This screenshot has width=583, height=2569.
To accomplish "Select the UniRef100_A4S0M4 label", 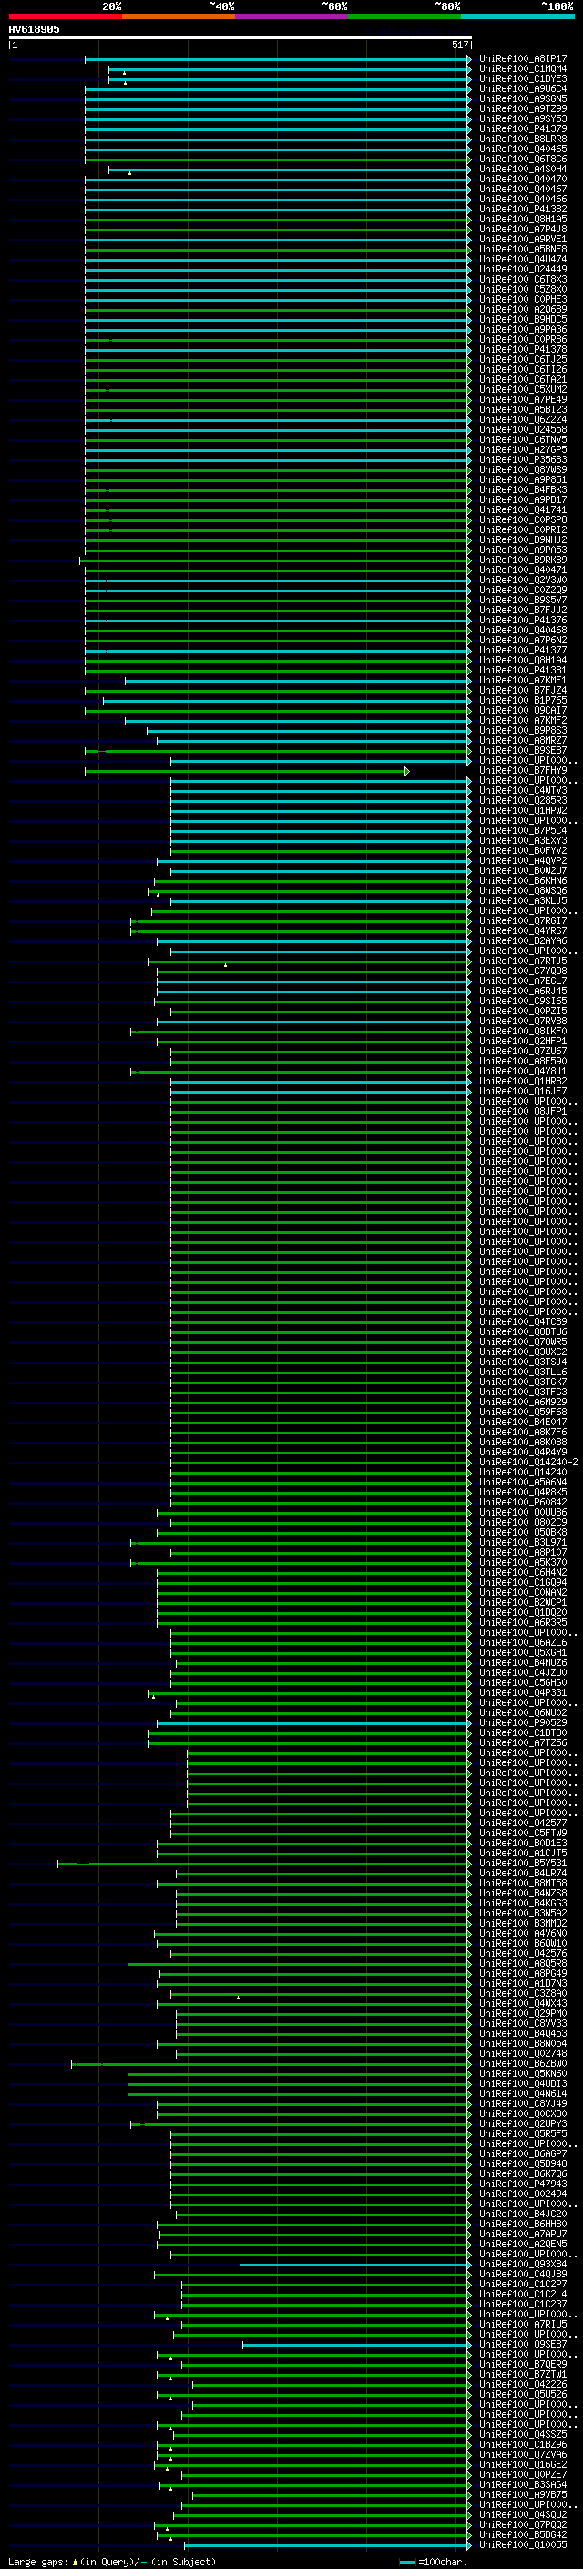I will point(522,169).
